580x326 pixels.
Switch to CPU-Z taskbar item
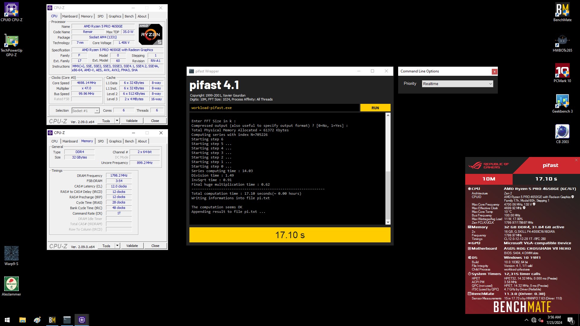pyautogui.click(x=82, y=320)
